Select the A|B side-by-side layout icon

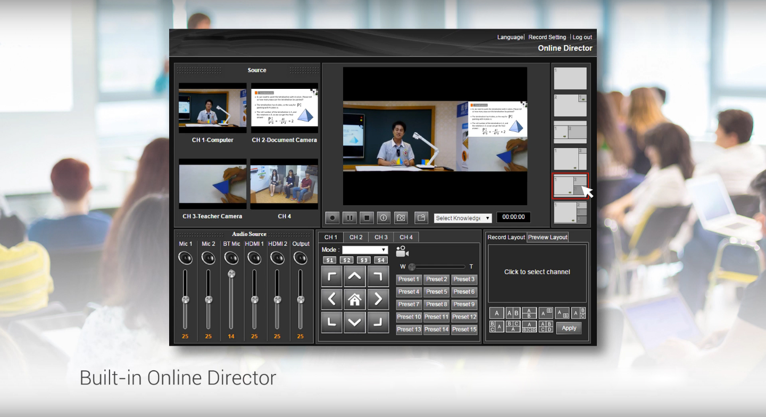click(513, 313)
